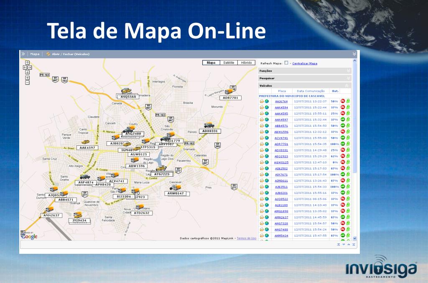
Task: Click the green key icon for AAK4597
Action: 343,120
